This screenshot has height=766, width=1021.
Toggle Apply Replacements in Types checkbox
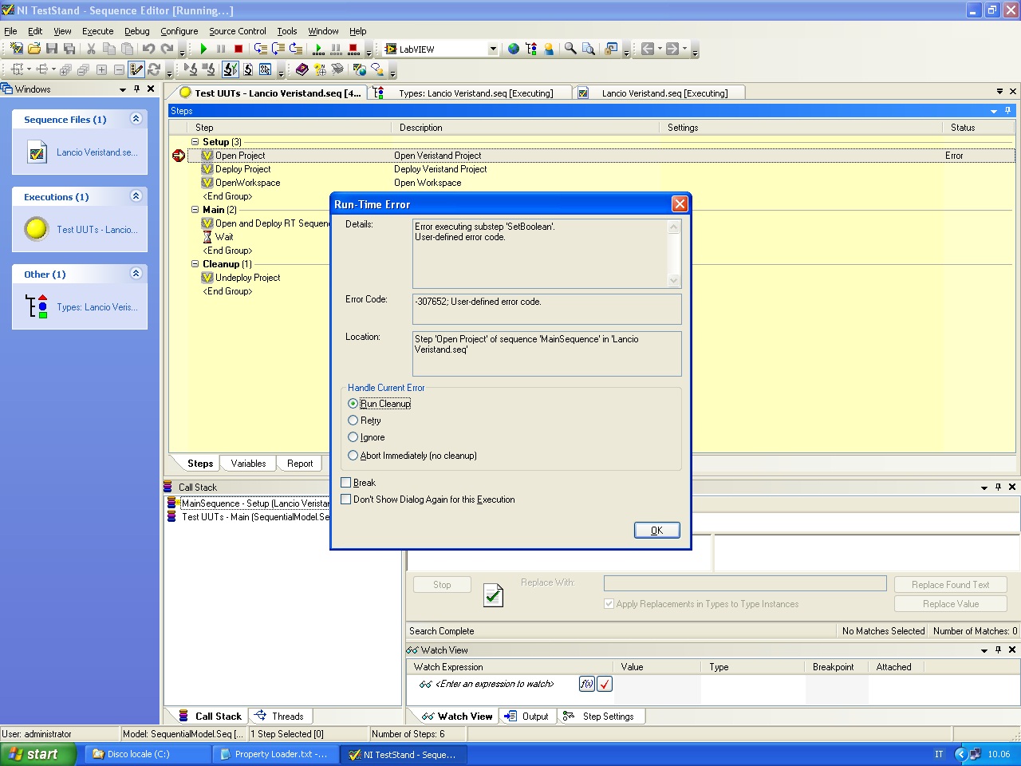click(x=609, y=604)
